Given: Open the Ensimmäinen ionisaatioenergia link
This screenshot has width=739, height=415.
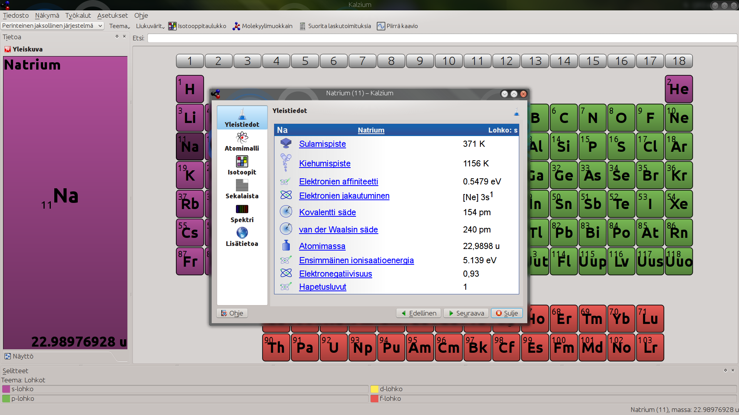Looking at the screenshot, I should click(x=356, y=260).
